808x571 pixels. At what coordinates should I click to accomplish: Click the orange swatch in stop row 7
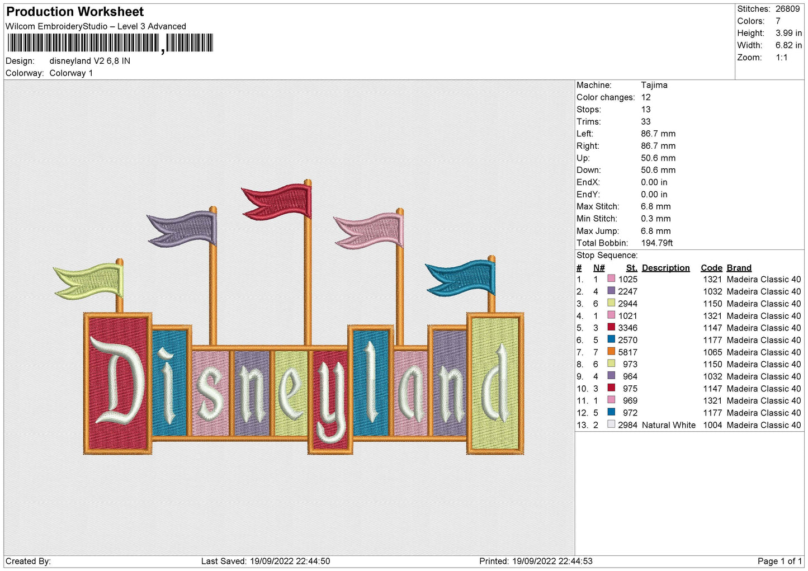[611, 352]
